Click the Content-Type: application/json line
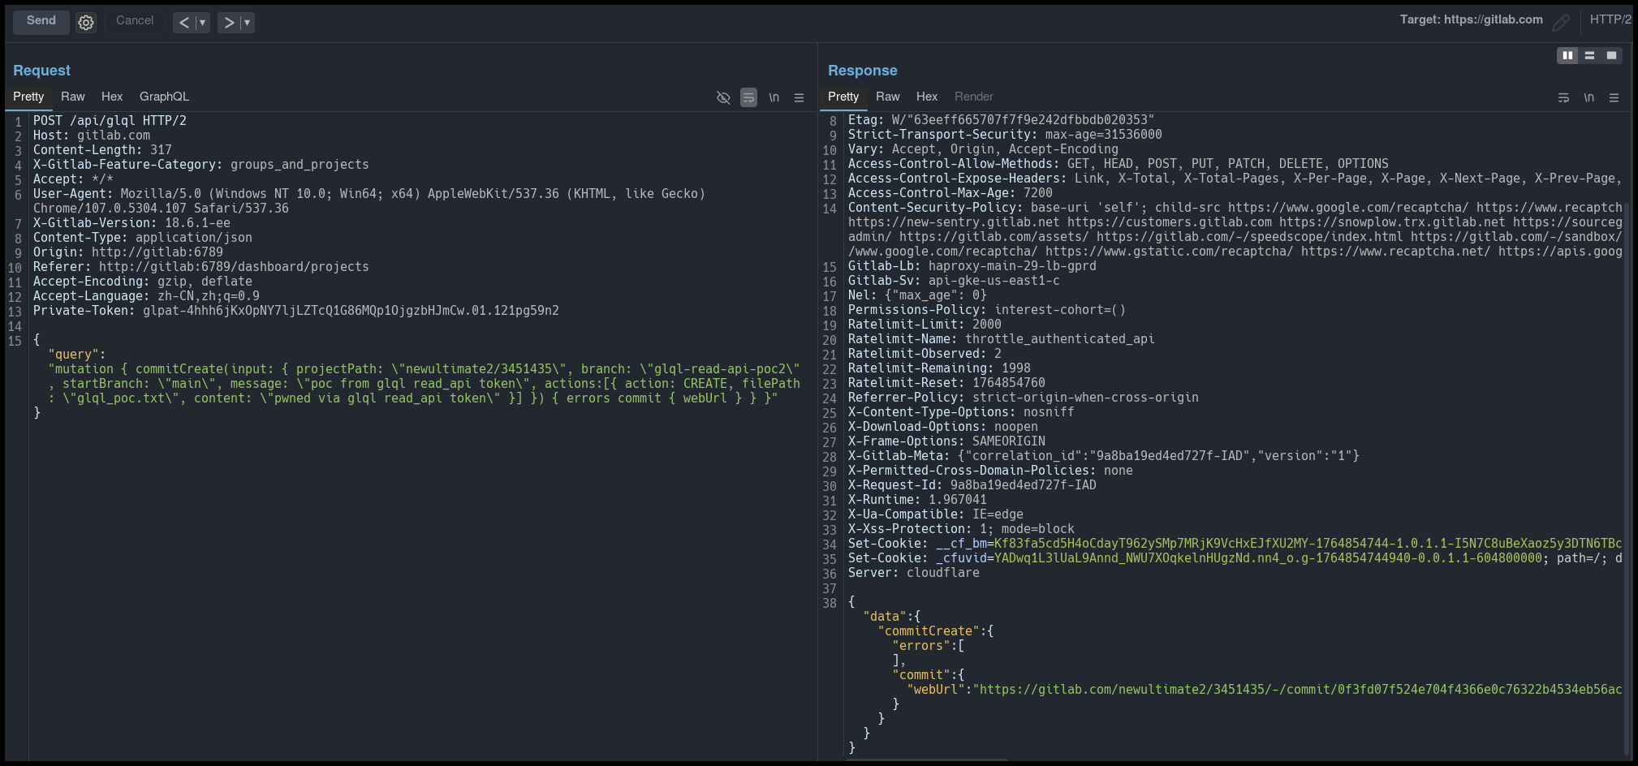The image size is (1638, 766). (143, 238)
